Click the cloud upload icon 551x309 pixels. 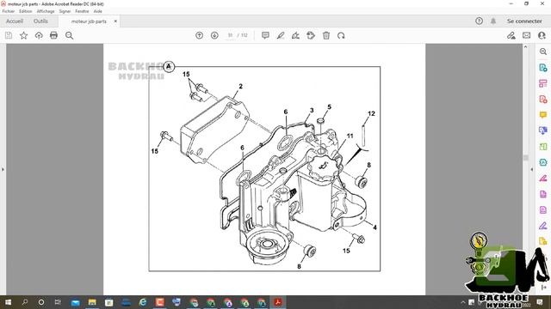pos(39,35)
